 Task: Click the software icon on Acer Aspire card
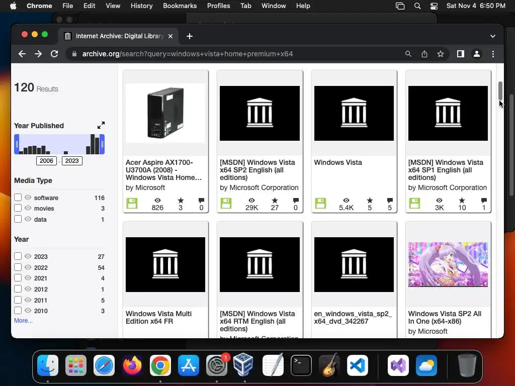pos(132,203)
